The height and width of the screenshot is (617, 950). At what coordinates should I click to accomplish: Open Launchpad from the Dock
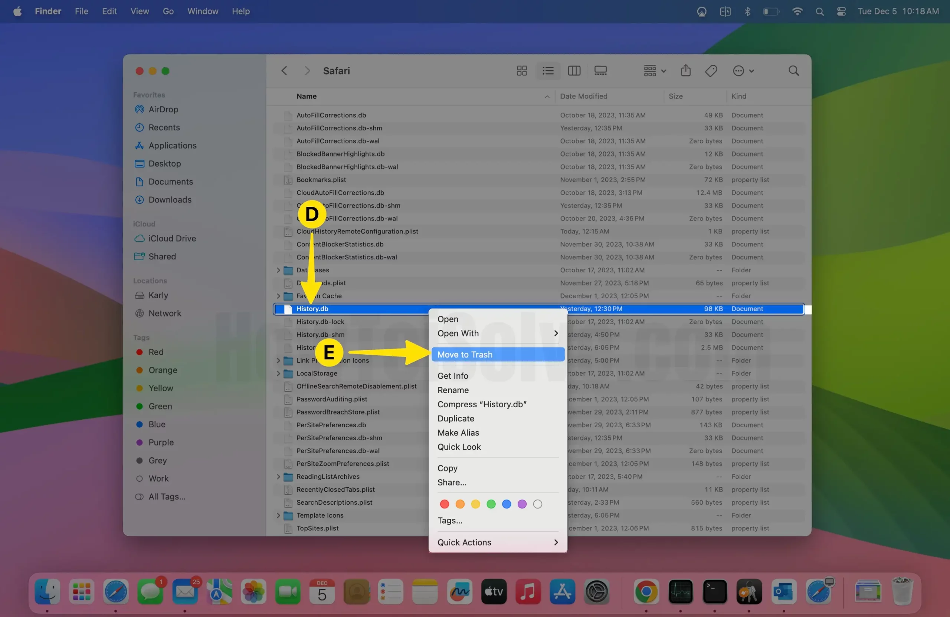point(81,591)
